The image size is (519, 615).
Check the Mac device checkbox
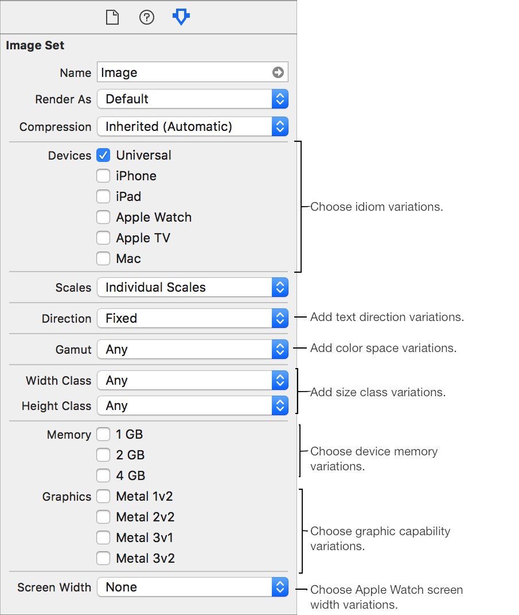(x=103, y=258)
